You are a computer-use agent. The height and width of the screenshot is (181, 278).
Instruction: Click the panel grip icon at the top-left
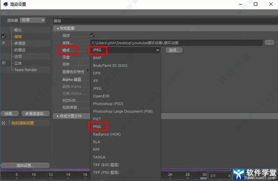[x=4, y=12]
